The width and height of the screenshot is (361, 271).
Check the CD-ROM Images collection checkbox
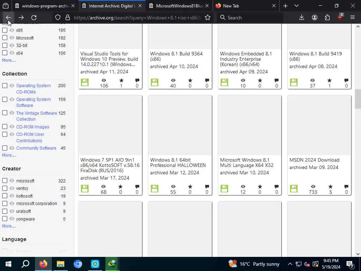click(x=5, y=127)
